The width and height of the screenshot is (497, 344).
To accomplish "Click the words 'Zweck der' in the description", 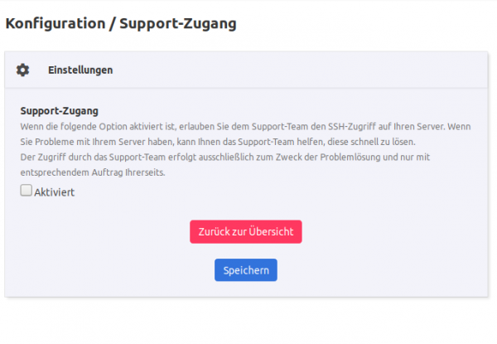I will coord(297,157).
